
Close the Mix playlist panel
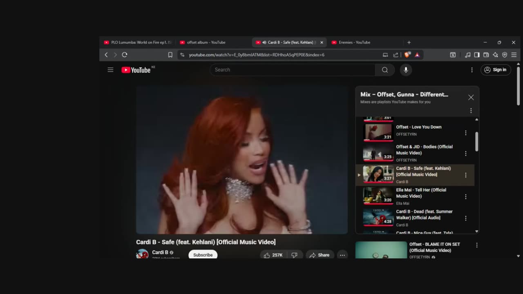point(471,97)
